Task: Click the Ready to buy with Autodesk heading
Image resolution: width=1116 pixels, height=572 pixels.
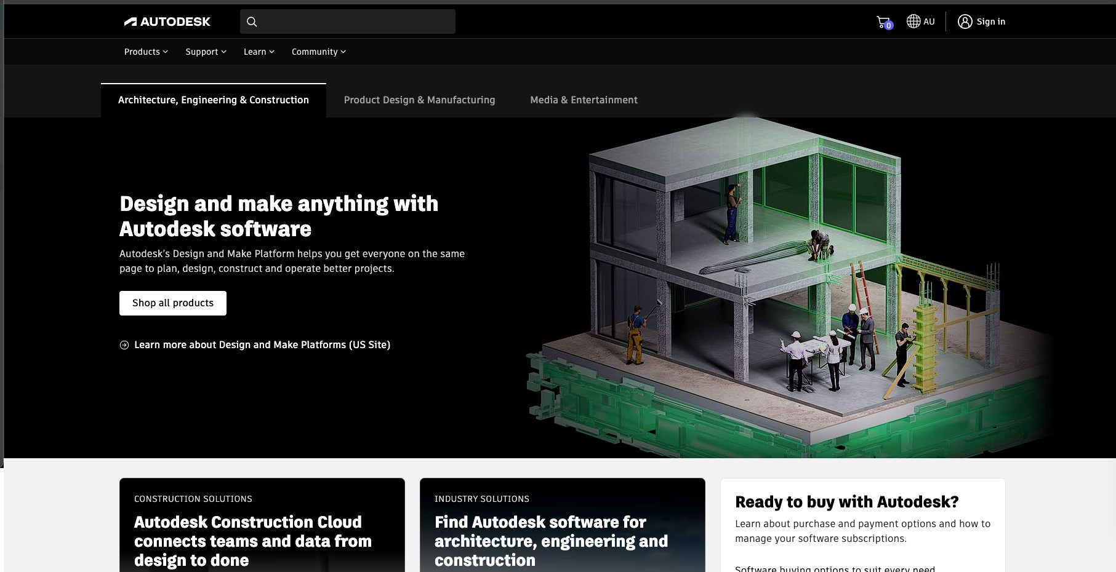Action: point(846,502)
